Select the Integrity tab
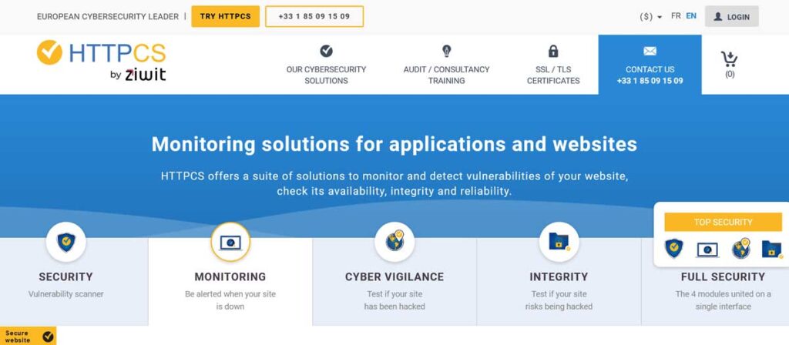789x345 pixels. coord(559,282)
